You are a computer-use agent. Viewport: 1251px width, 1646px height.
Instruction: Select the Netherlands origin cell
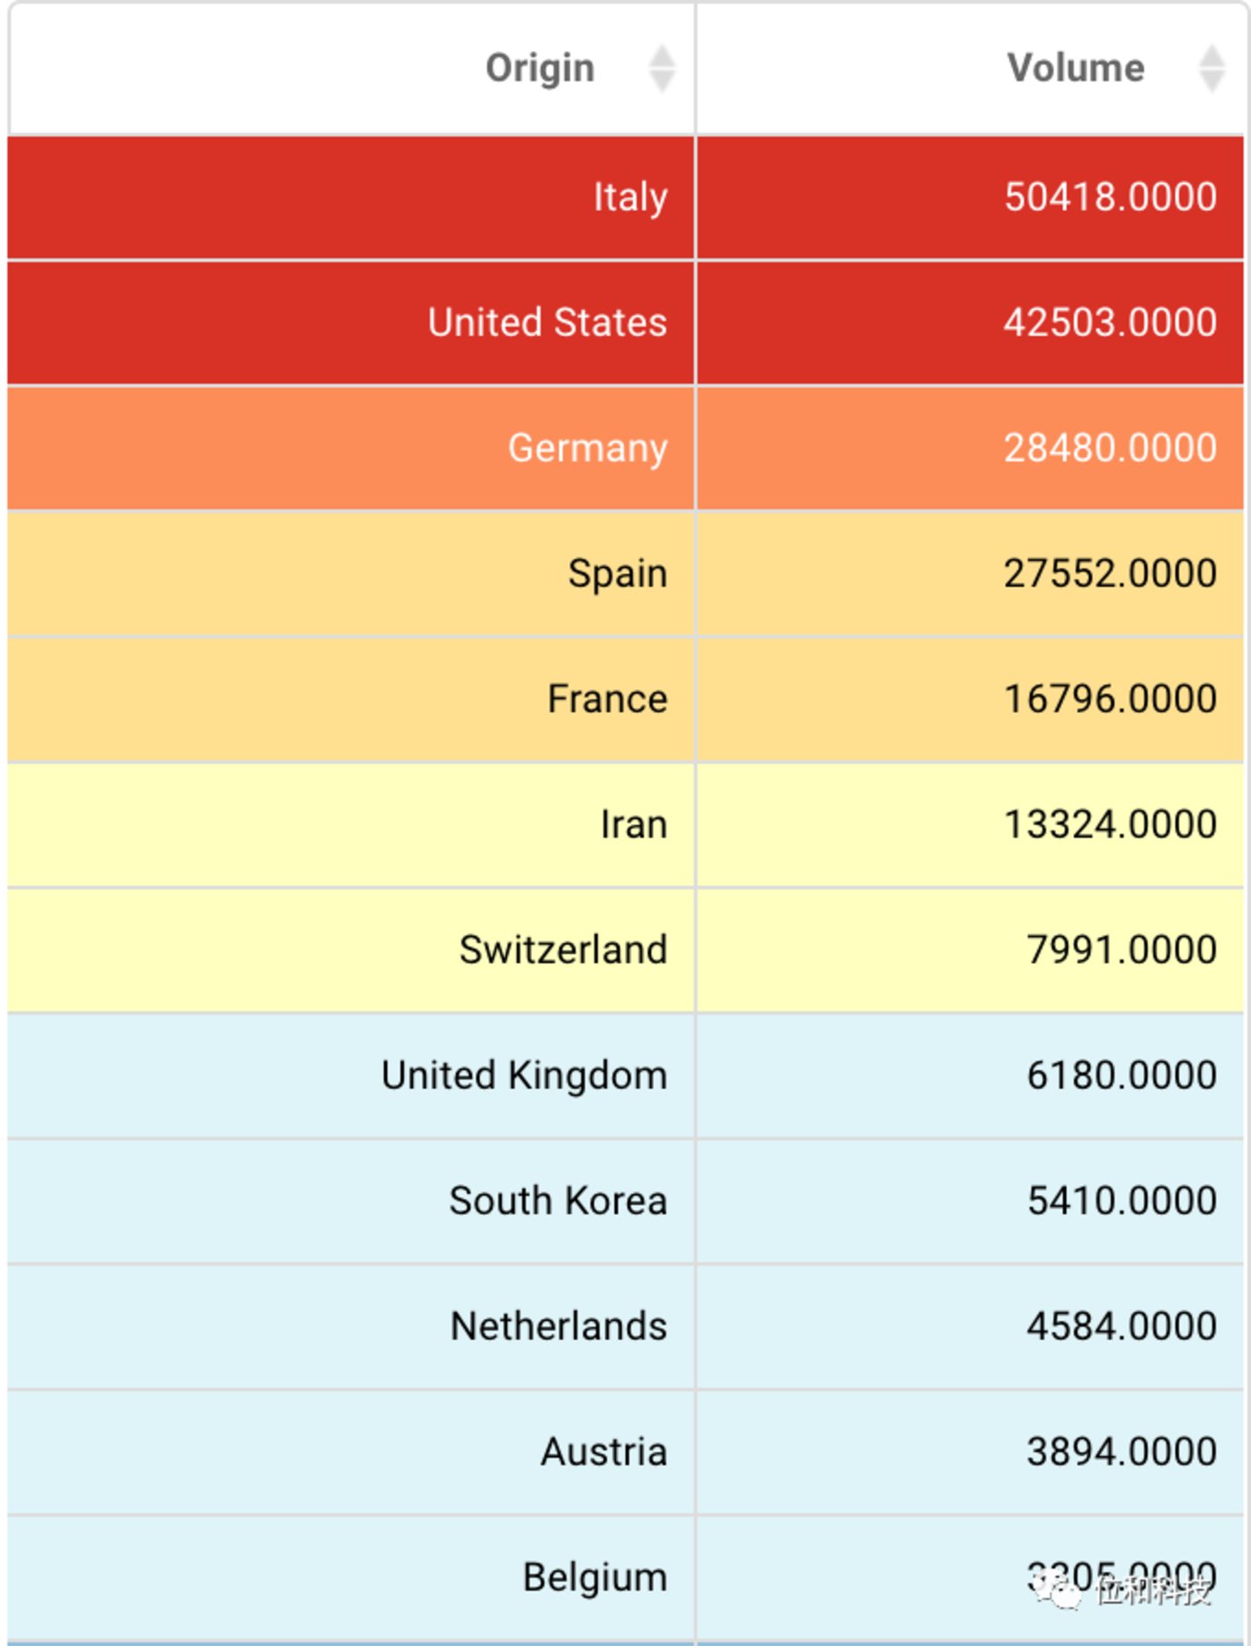click(559, 1326)
